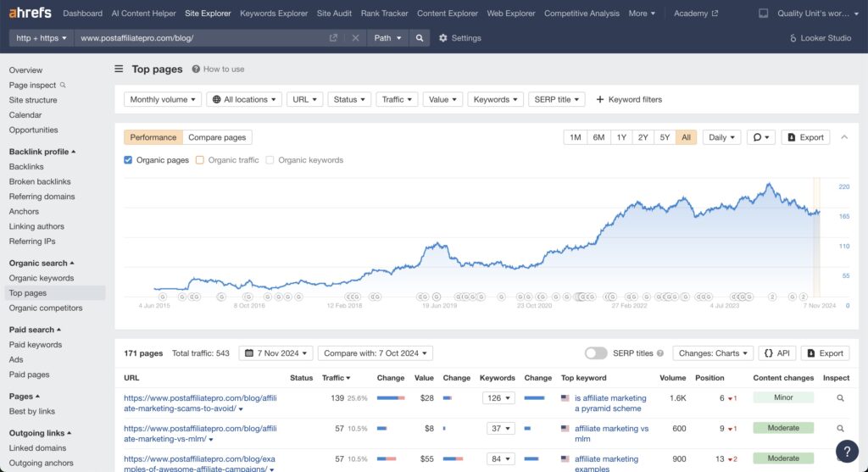
Task: Toggle the hamburger menu beside Top pages
Action: (x=119, y=69)
